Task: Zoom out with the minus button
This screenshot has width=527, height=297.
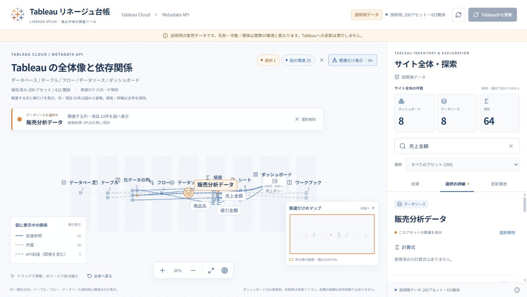Action: coord(193,271)
